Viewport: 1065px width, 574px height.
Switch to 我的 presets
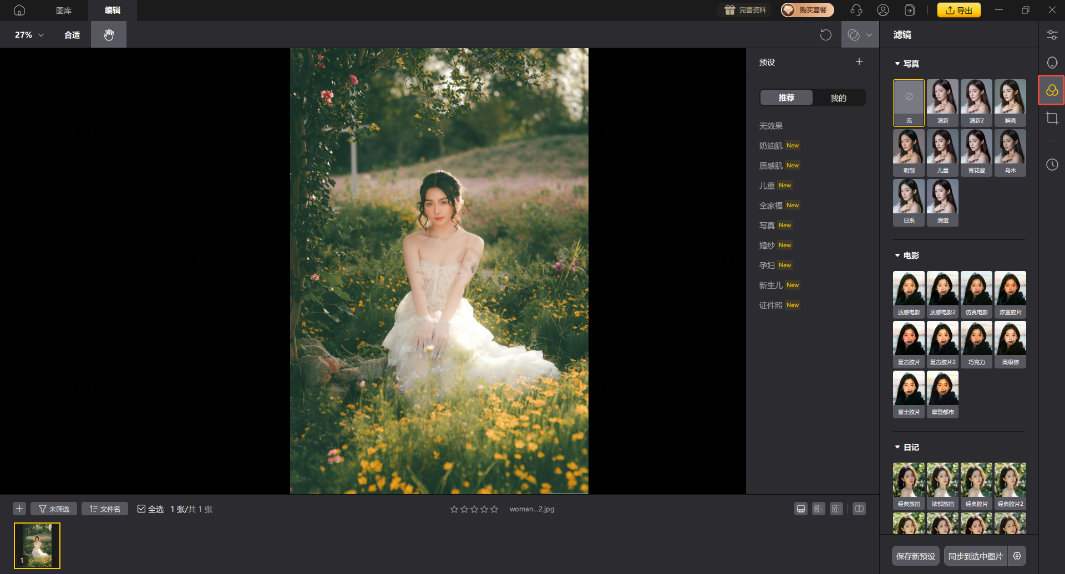tap(838, 98)
